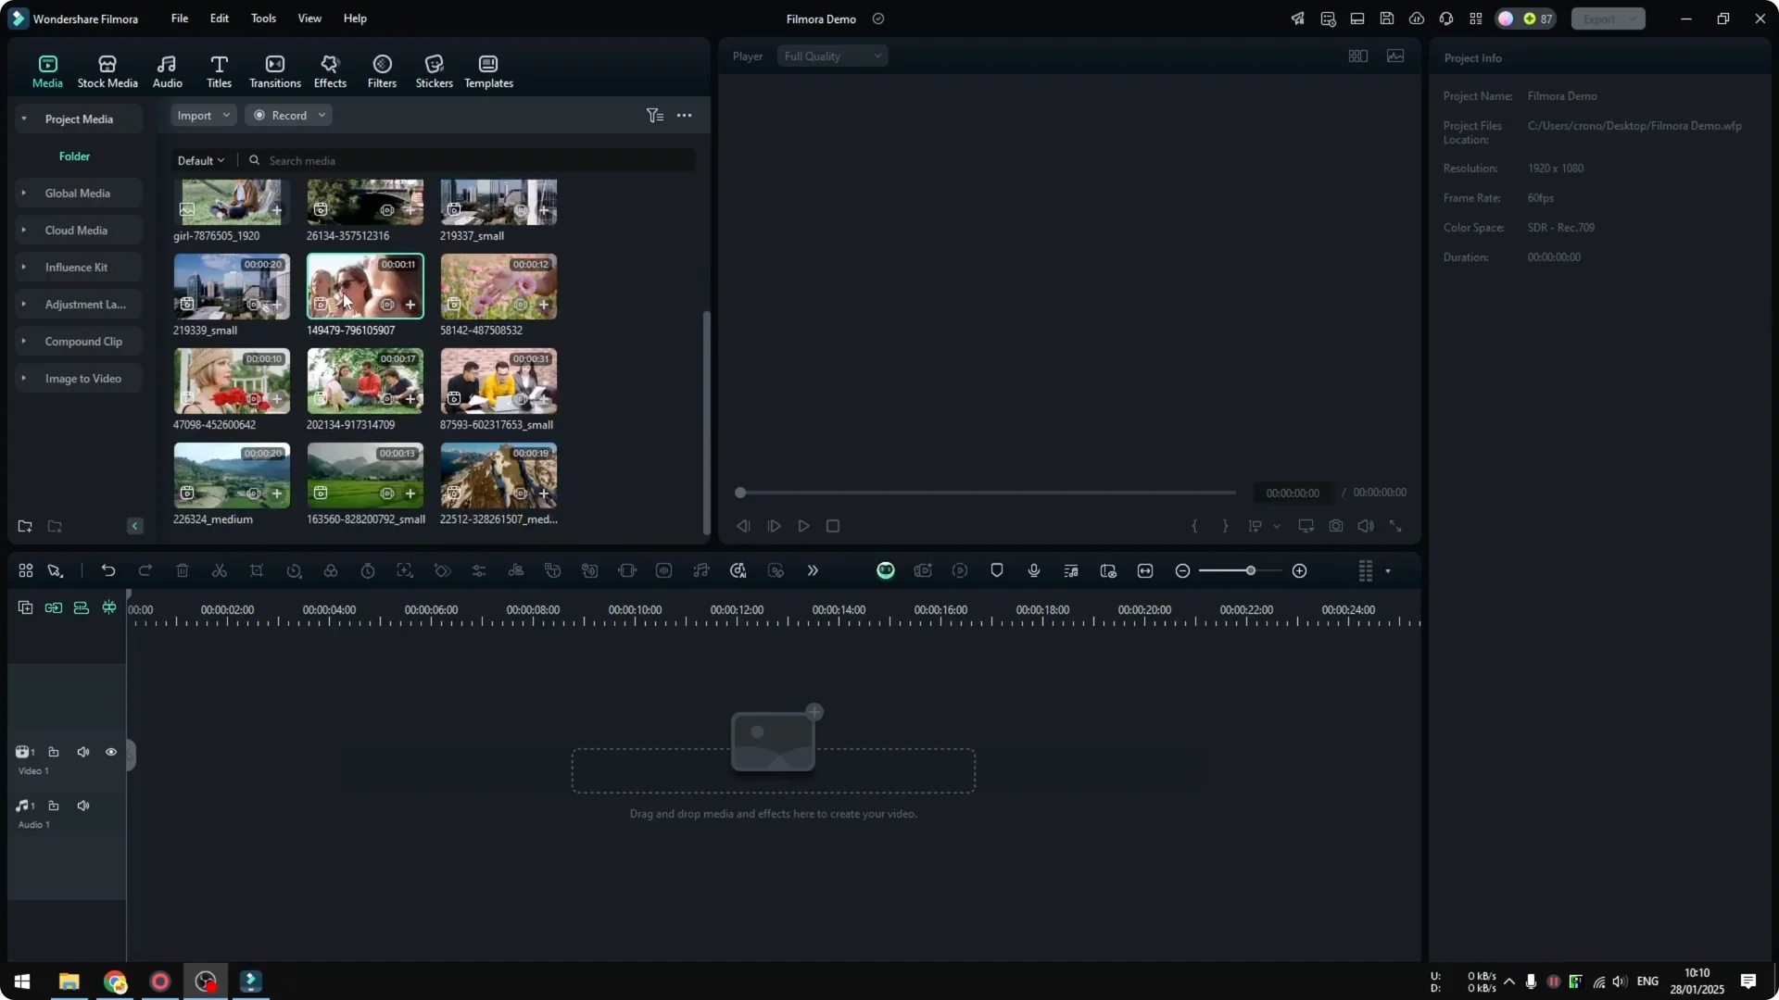1779x1000 pixels.
Task: Expand the Record options dropdown
Action: point(322,115)
